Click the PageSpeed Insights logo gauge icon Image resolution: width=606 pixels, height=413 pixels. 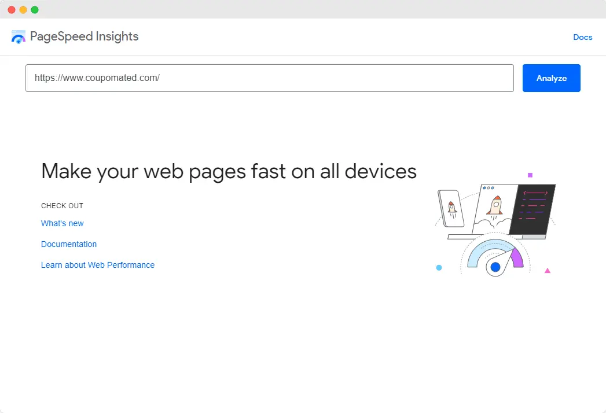tap(18, 36)
